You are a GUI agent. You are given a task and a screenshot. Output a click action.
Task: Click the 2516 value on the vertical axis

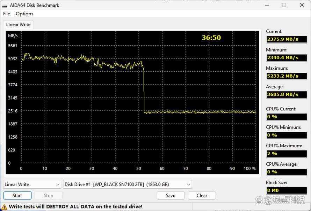click(x=13, y=111)
